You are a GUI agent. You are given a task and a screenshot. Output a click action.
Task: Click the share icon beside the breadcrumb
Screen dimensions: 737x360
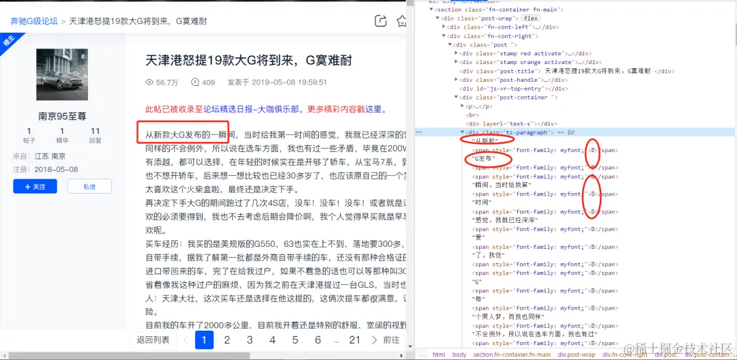(380, 20)
